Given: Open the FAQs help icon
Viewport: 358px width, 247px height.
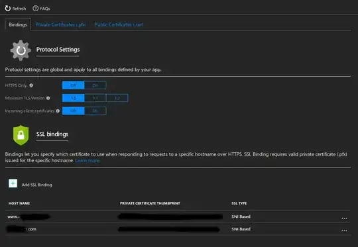Looking at the screenshot, I should [35, 9].
